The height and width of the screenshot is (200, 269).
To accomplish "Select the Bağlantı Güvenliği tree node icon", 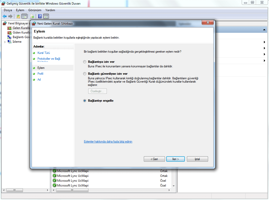I will [x=9, y=37].
